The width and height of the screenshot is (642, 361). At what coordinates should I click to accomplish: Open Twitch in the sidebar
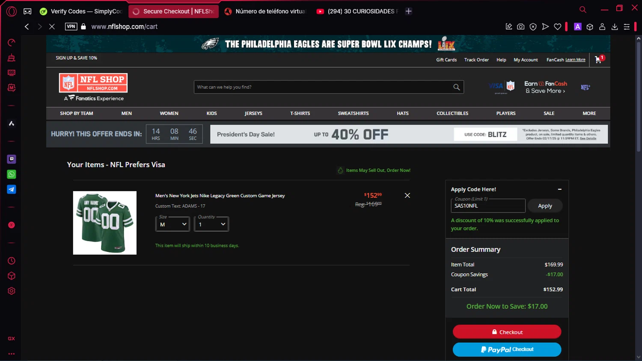pyautogui.click(x=12, y=159)
